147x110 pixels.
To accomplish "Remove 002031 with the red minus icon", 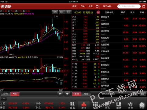I will [98, 12].
